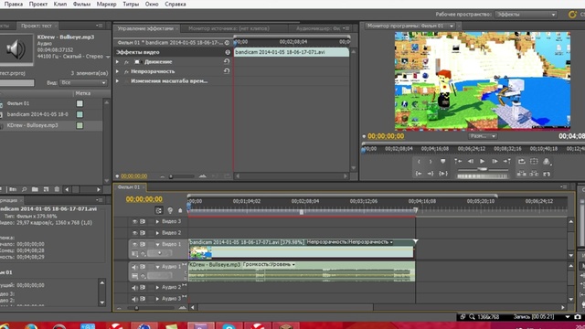The width and height of the screenshot is (585, 329).
Task: Select the Проект: тест tab
Action: pos(37,26)
